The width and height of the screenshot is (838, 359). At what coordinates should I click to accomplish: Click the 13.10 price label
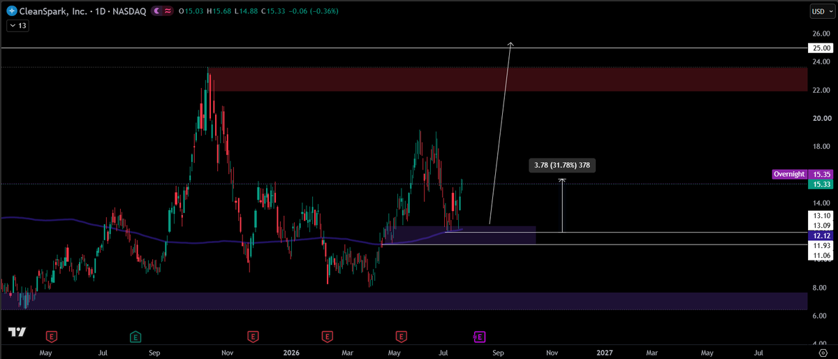click(819, 216)
